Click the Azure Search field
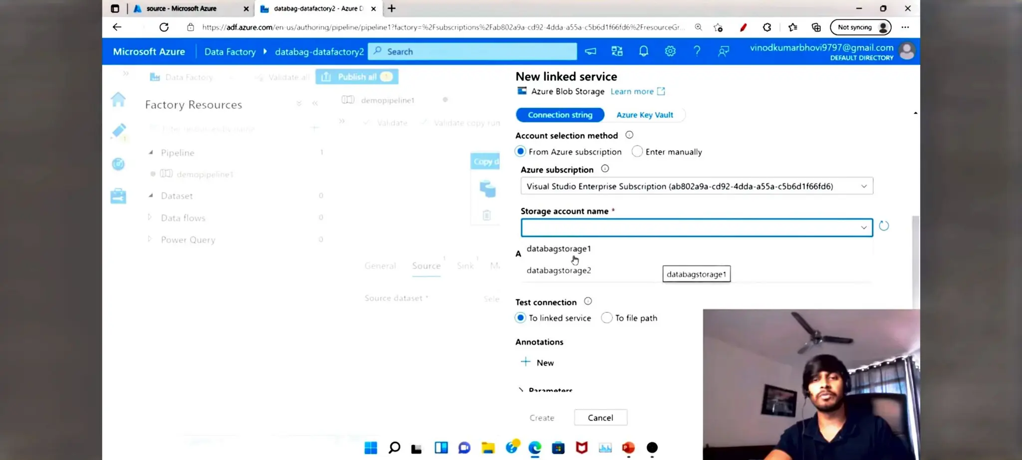 pos(472,51)
